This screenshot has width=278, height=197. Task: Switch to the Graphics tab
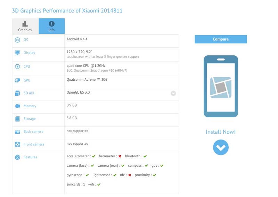25,26
